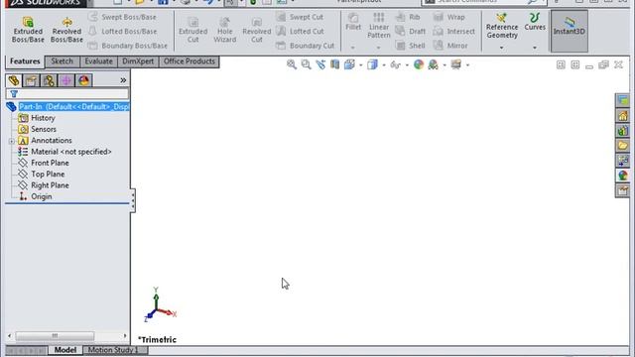
Task: Select the Draft feature
Action: (x=410, y=31)
